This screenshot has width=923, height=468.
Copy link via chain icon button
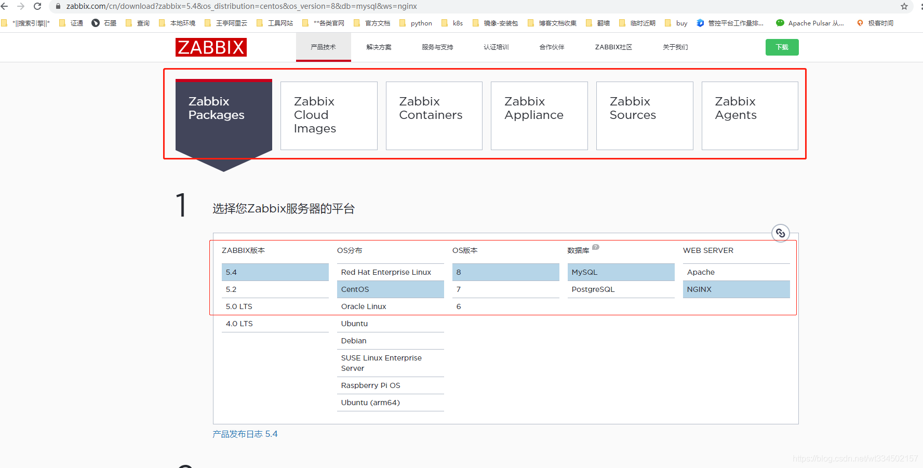(780, 233)
